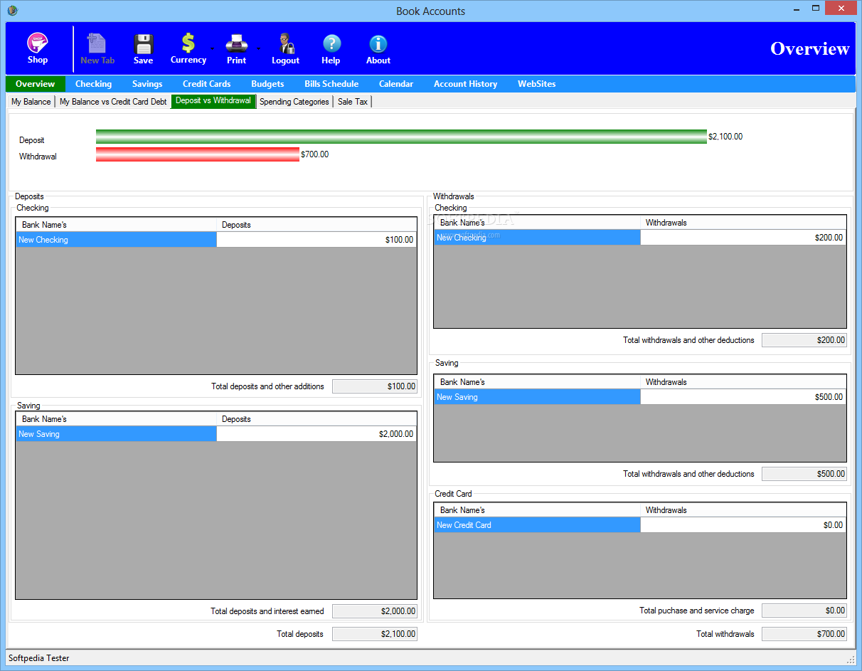The width and height of the screenshot is (862, 671).
Task: Switch to the Checking section
Action: [93, 84]
